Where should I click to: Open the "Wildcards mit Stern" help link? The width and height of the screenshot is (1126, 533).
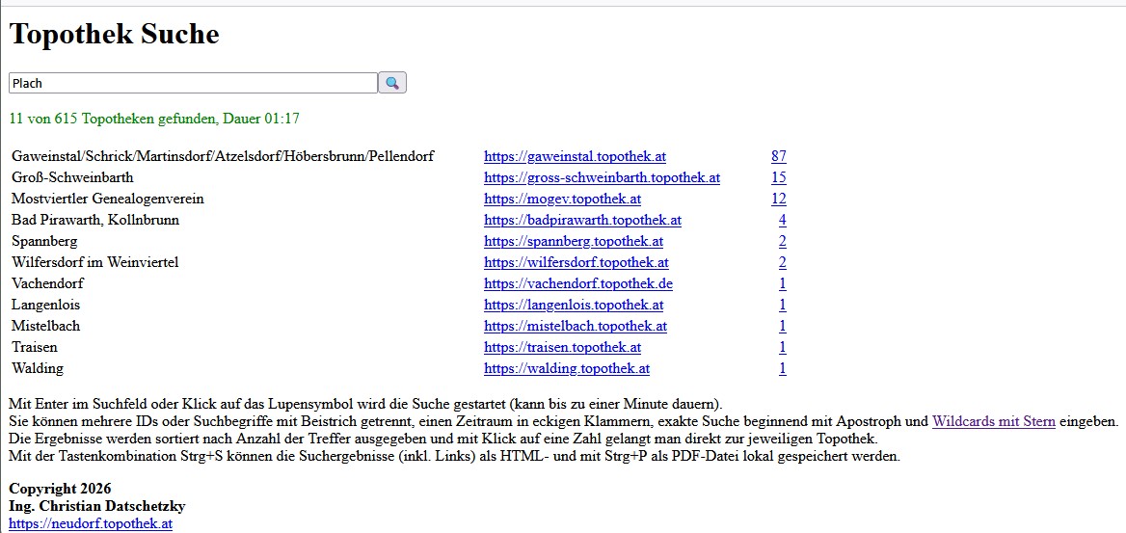[x=993, y=421]
